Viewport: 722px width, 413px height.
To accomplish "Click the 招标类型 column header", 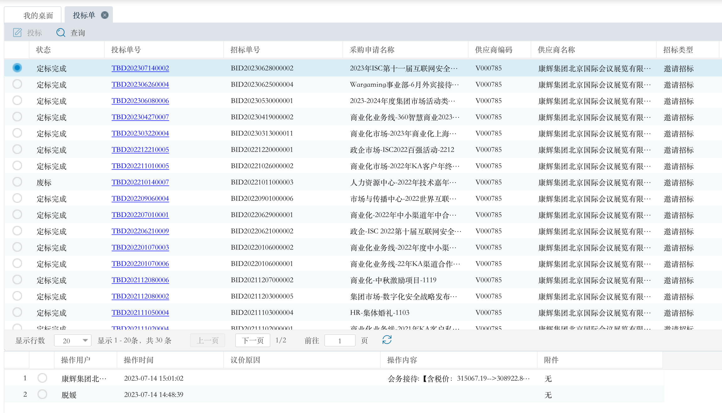I will click(678, 50).
